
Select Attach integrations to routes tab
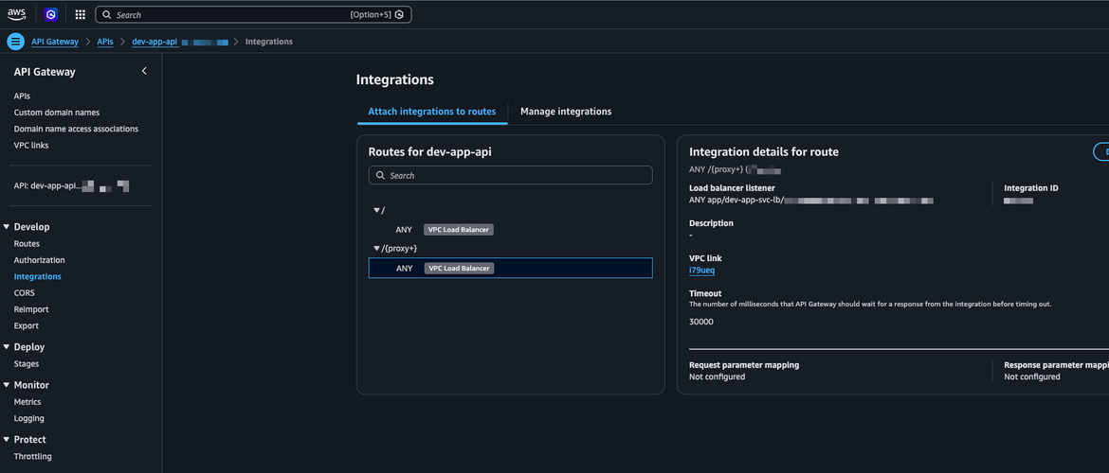click(x=432, y=112)
